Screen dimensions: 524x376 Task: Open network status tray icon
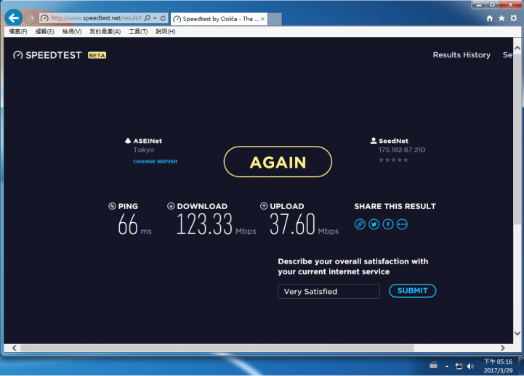click(x=459, y=367)
